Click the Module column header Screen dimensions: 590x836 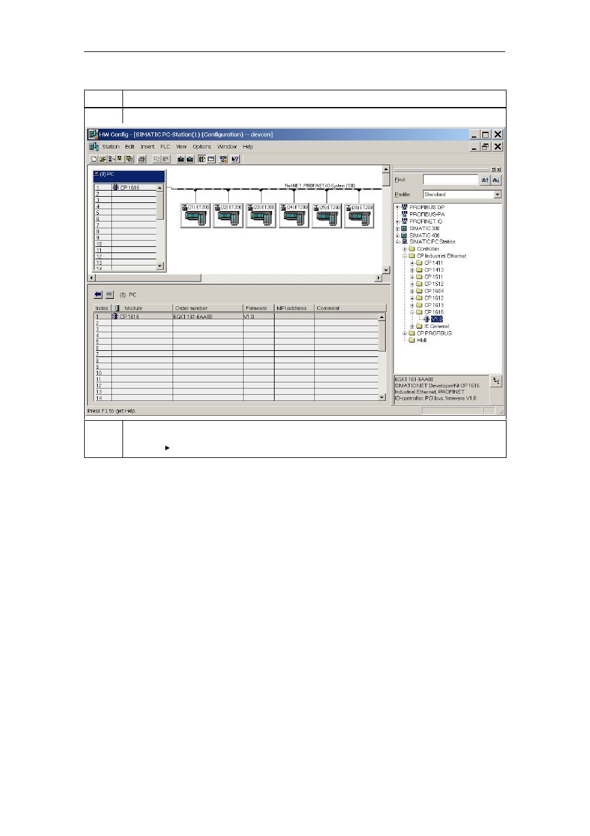(142, 308)
